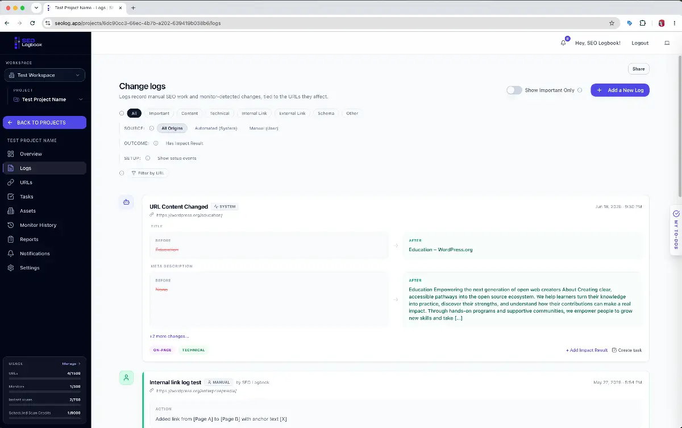Click Back to Projects button
The height and width of the screenshot is (428, 682).
click(44, 122)
